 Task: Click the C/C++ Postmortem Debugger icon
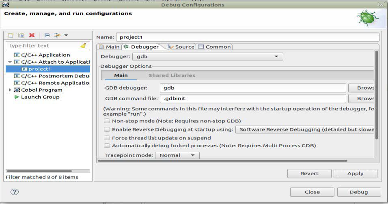pos(17,76)
